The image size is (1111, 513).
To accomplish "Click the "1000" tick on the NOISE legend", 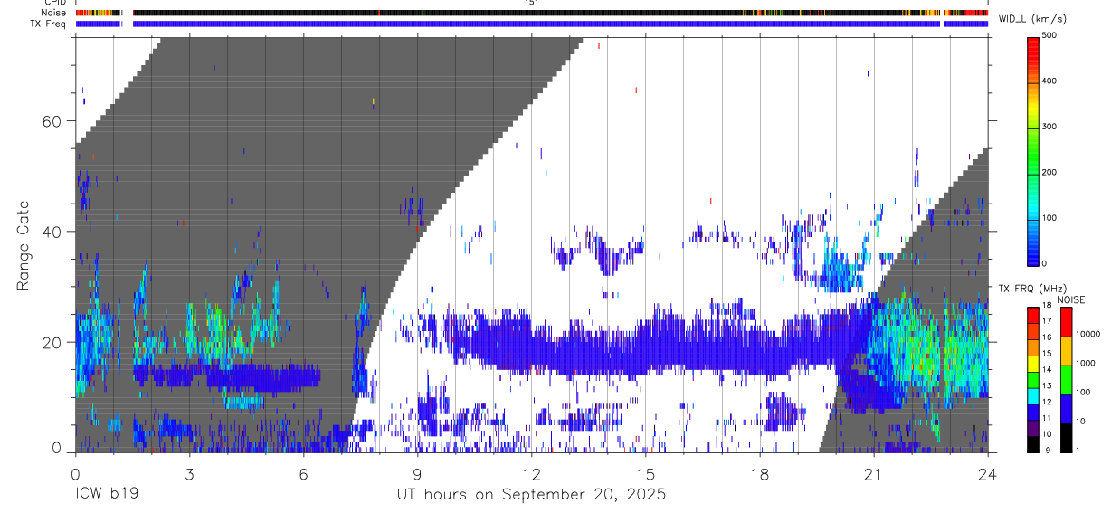I will (x=1086, y=363).
